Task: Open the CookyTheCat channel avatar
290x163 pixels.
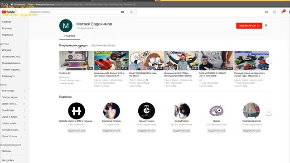Action: tap(181, 110)
